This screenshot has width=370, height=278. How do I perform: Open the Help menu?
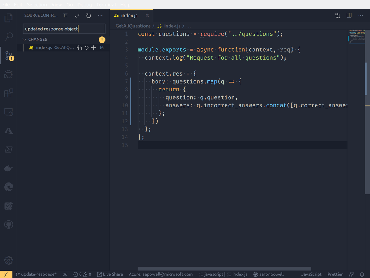point(125,4)
